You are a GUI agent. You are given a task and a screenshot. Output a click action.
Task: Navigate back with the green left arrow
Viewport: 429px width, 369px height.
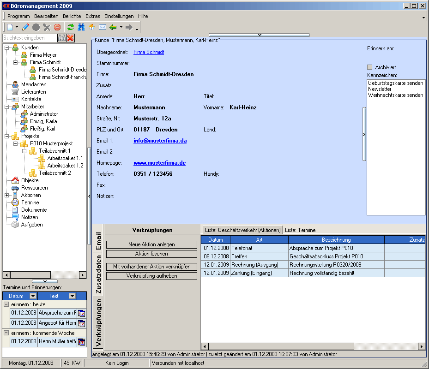(x=113, y=27)
